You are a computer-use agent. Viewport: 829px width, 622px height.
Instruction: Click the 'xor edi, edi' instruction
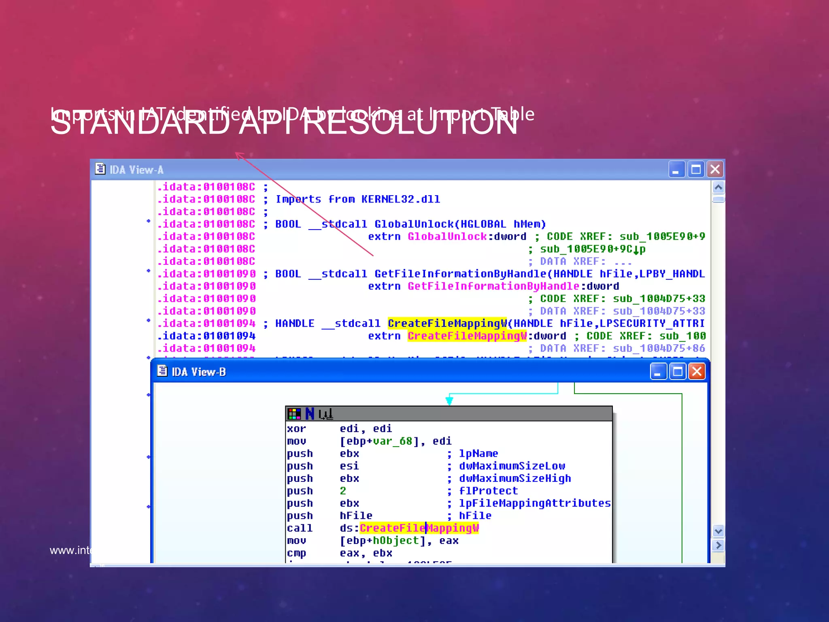pos(339,428)
